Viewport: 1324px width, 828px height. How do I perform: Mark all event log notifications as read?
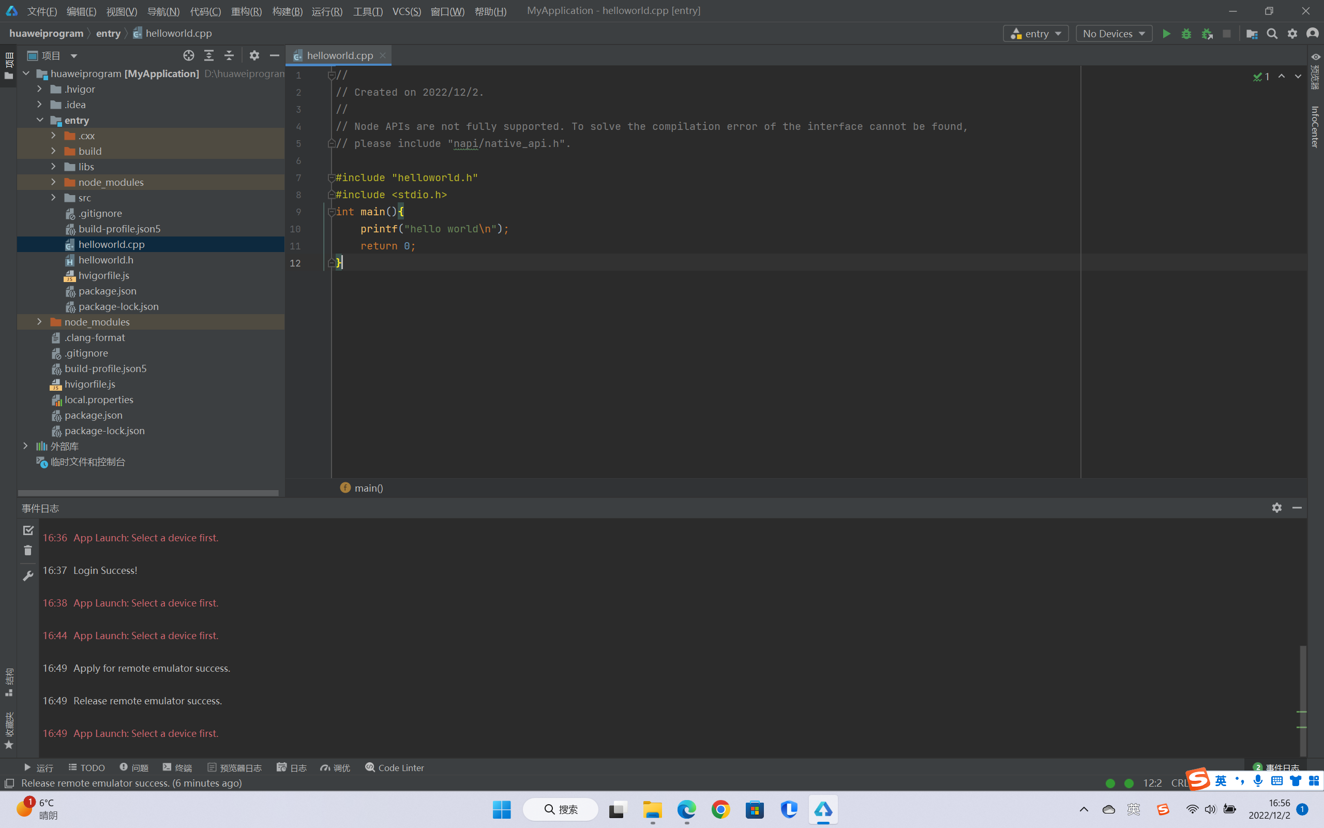[28, 530]
